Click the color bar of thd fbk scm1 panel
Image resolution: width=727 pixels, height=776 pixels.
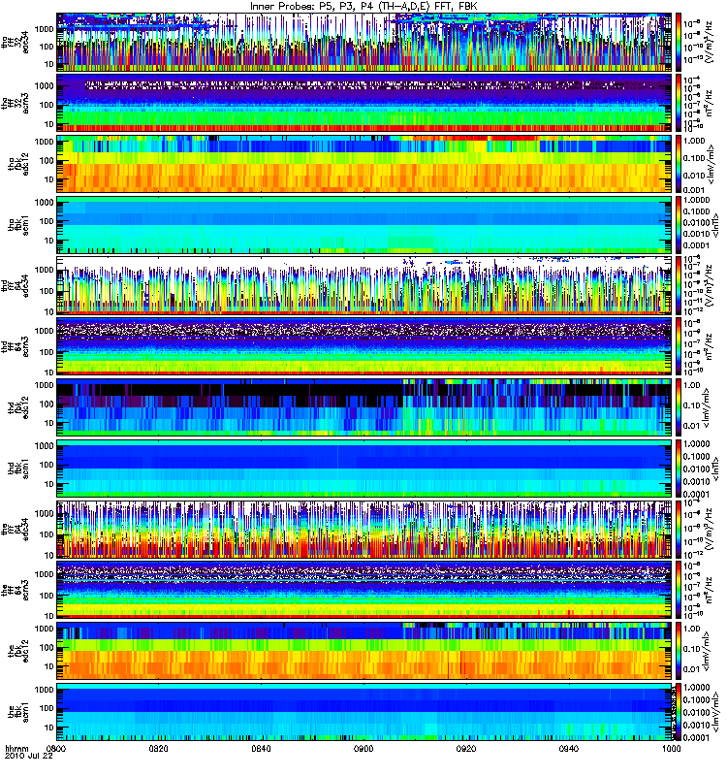(679, 469)
